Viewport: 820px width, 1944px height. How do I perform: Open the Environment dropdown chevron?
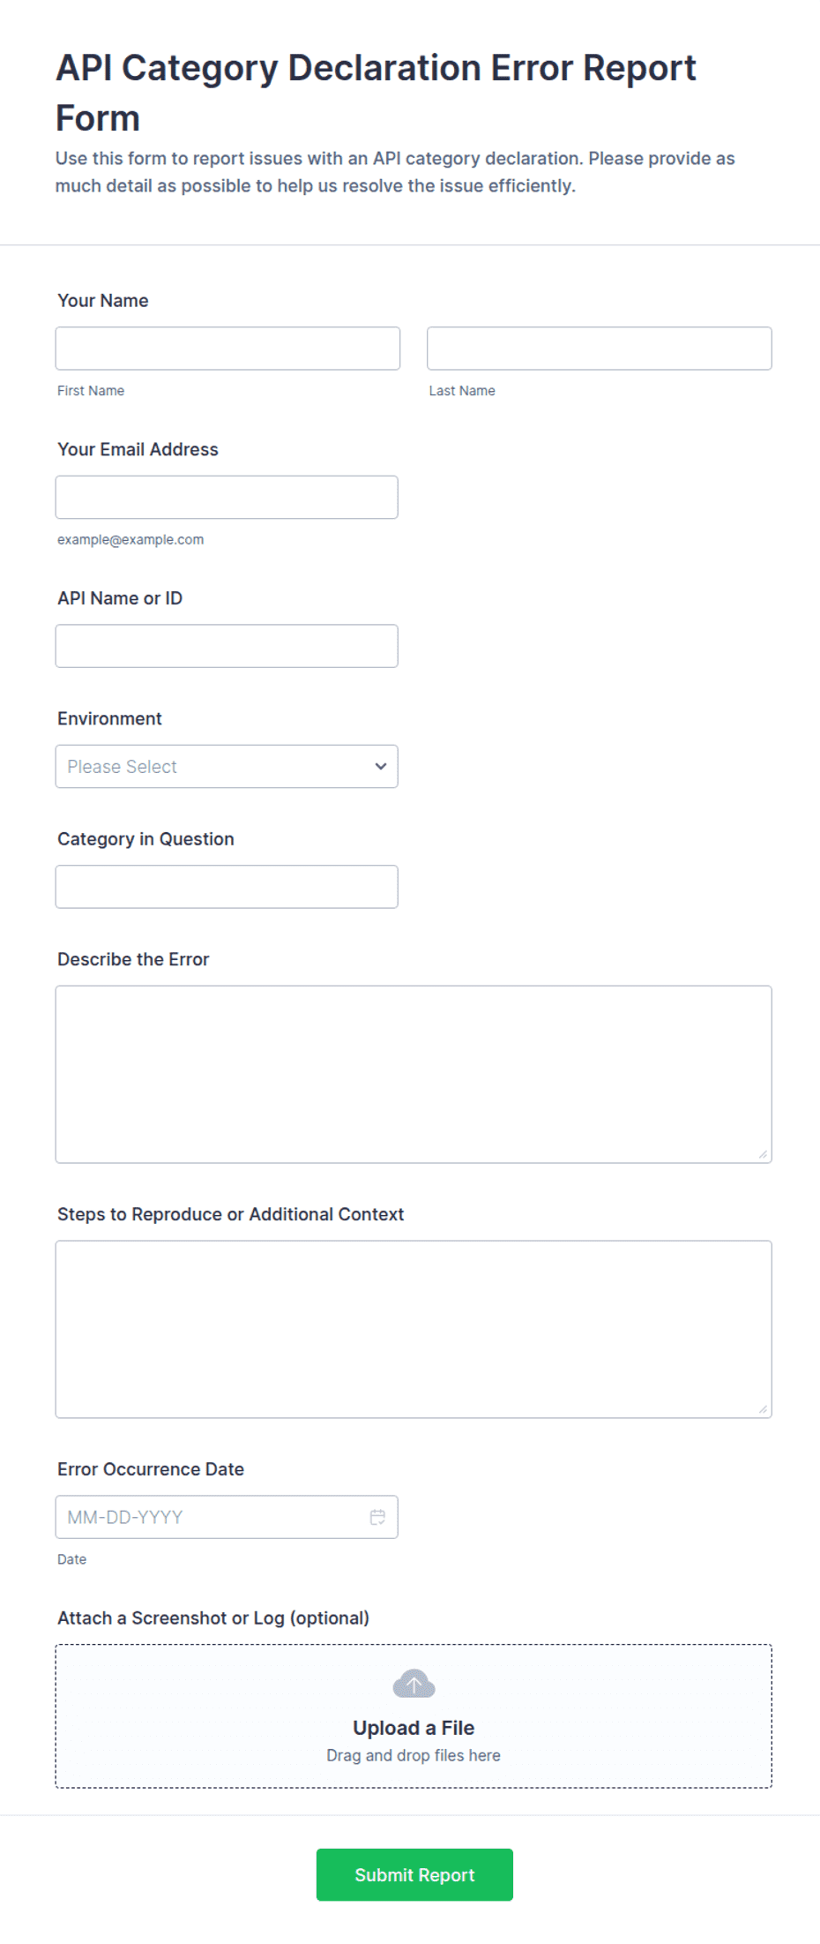click(381, 766)
